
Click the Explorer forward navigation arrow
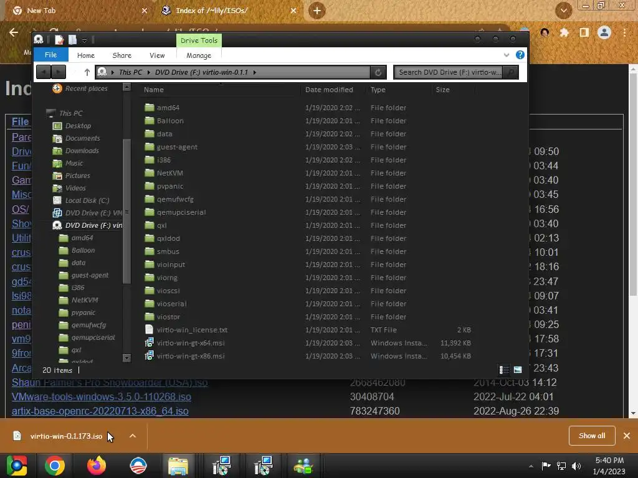coord(58,72)
